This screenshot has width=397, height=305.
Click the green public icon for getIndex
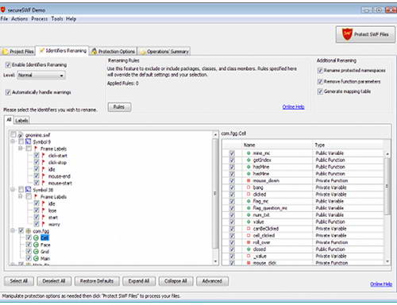[x=249, y=160]
